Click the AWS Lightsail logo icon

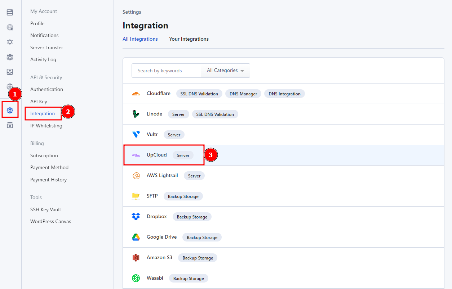(136, 176)
